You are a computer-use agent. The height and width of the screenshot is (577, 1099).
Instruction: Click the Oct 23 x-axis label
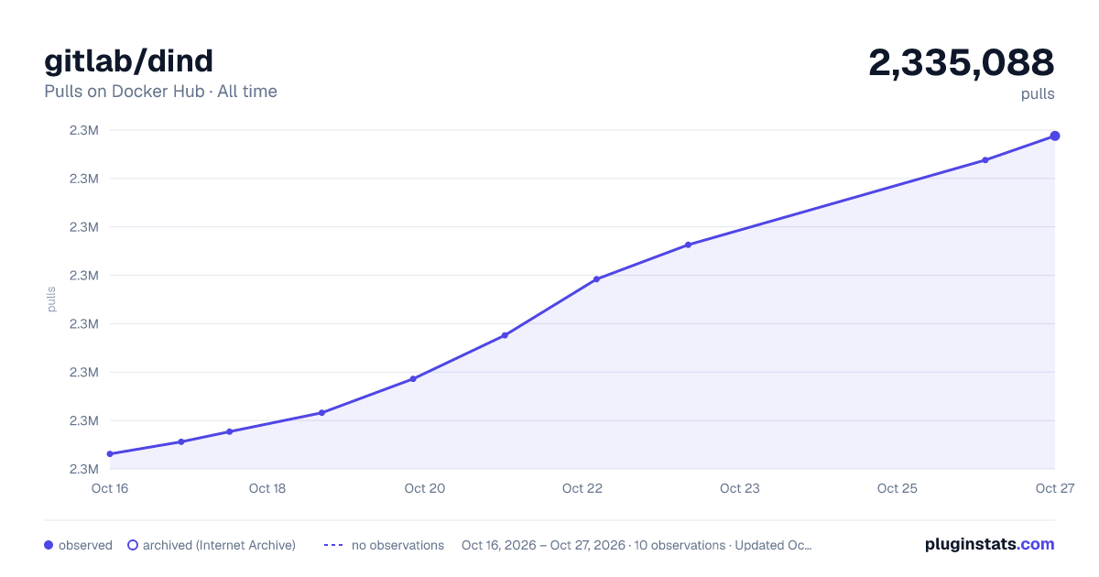(740, 488)
